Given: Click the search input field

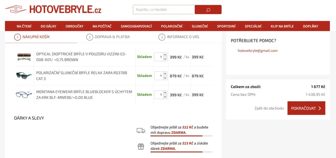Looking at the screenshot, I should pyautogui.click(x=164, y=10).
